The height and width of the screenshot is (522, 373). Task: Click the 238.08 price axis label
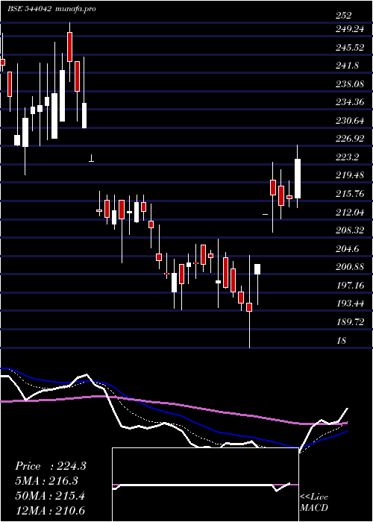(349, 84)
